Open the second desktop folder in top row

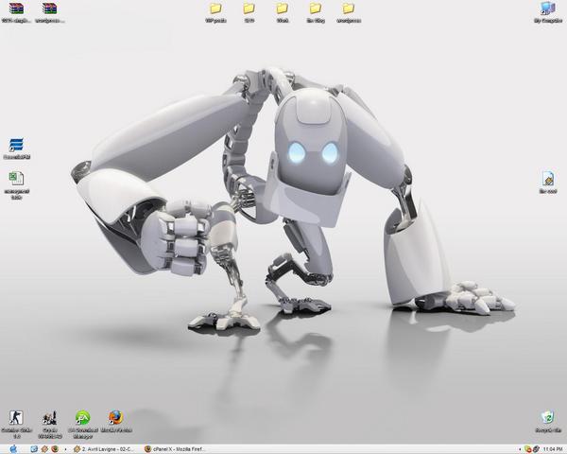pyautogui.click(x=249, y=12)
